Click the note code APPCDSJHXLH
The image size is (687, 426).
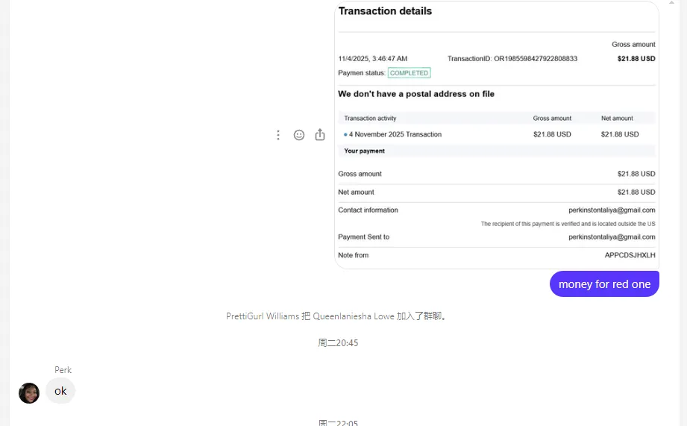[630, 255]
